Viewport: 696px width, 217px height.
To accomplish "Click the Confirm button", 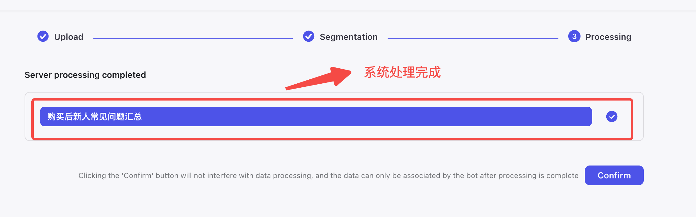I will click(614, 175).
